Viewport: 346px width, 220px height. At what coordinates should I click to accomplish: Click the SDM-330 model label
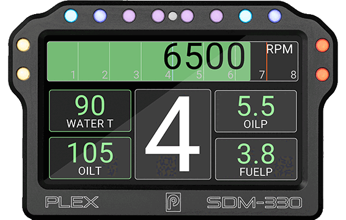click(254, 202)
